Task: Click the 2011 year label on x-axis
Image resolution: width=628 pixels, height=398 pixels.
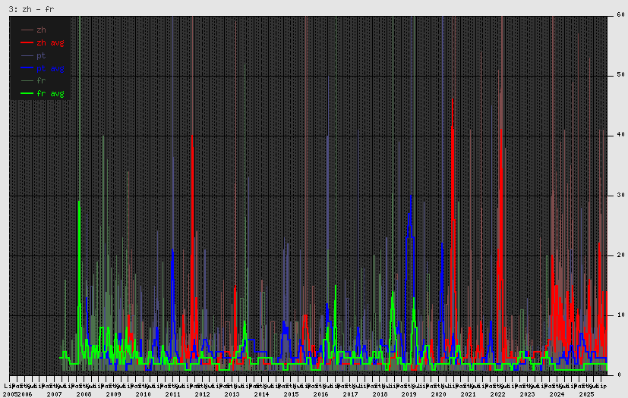Action: [x=172, y=394]
